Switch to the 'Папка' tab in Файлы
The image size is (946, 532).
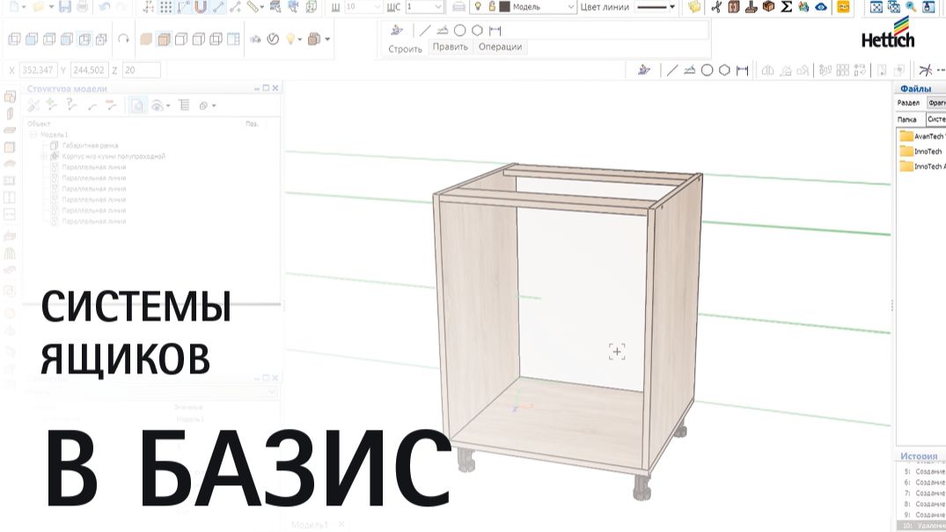(907, 120)
